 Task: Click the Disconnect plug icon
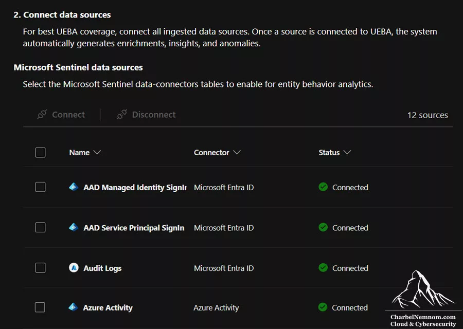121,115
